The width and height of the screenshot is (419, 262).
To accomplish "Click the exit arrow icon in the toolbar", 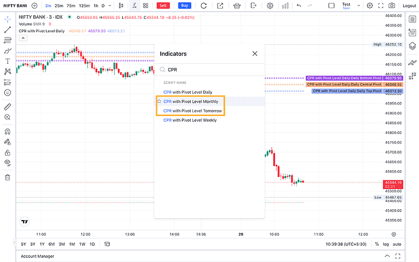I will [253, 5].
